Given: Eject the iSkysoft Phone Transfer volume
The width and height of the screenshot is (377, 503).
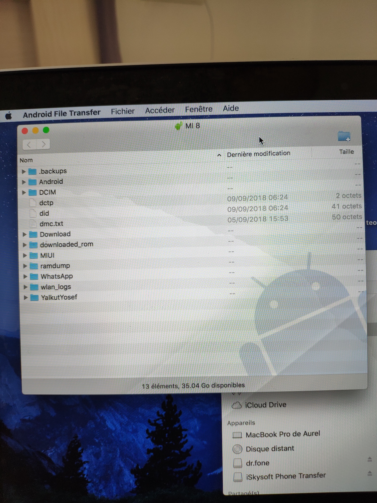Looking at the screenshot, I should click(370, 473).
